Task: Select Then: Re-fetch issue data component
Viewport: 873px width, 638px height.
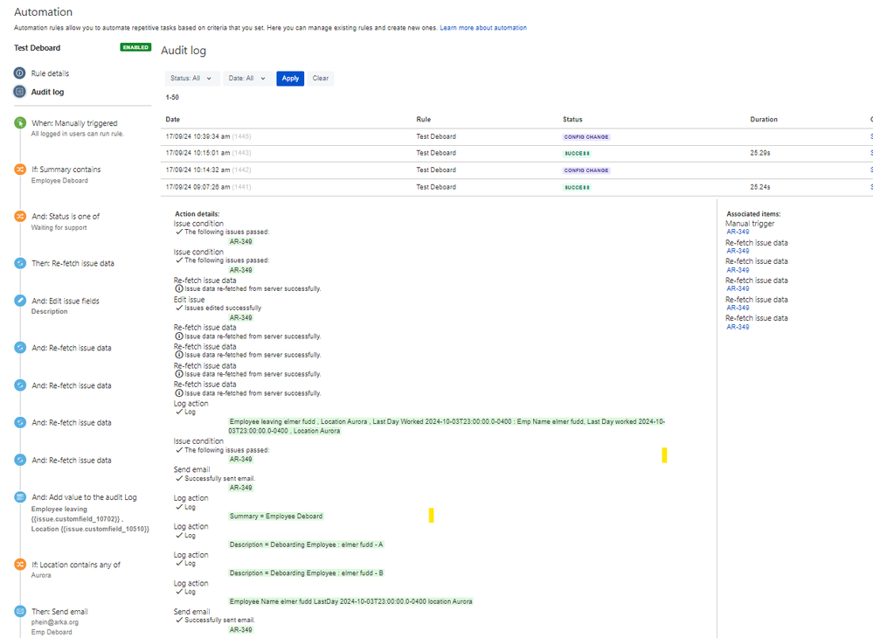Action: coord(73,263)
